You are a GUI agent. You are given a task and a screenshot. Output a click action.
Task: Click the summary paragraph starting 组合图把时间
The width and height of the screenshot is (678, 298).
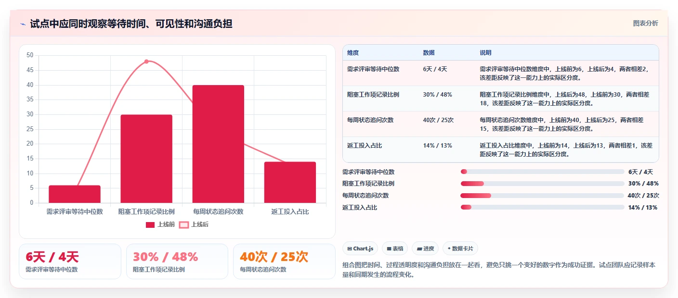[x=499, y=270]
